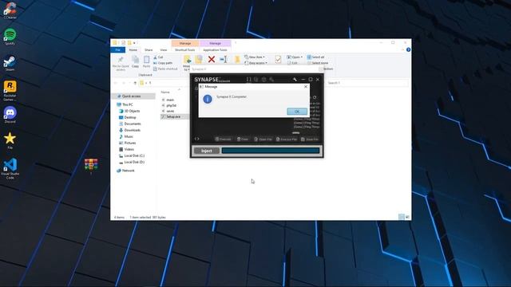Click the Paste icon in Explorer ribbon
The height and width of the screenshot is (287, 511).
pyautogui.click(x=146, y=61)
